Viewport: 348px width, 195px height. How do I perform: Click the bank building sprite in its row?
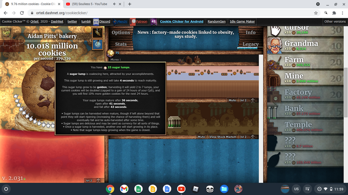(x=174, y=122)
